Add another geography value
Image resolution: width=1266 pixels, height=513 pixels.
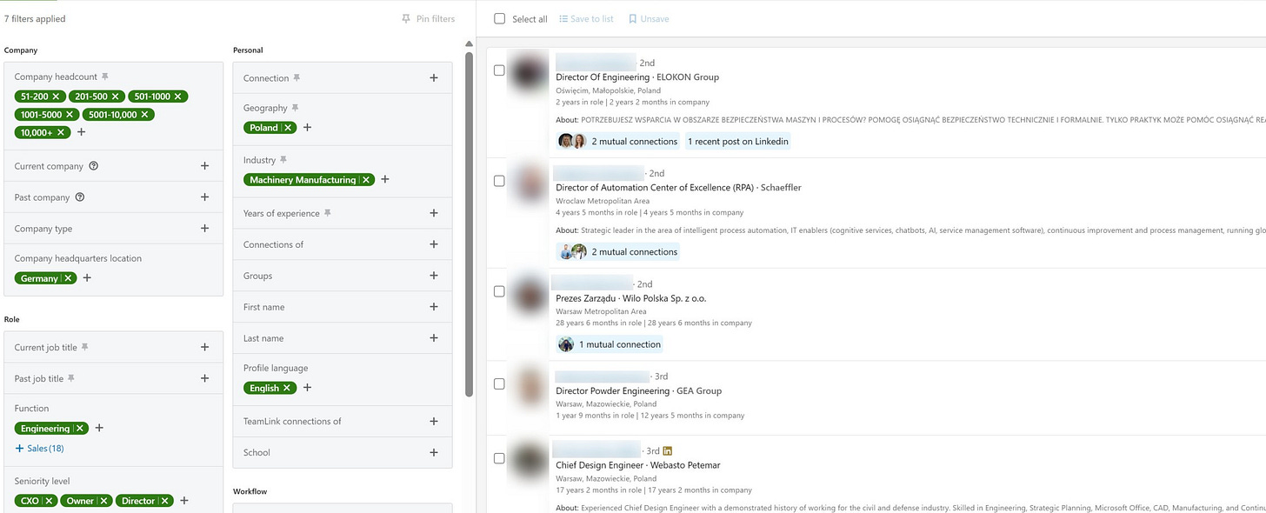(307, 128)
